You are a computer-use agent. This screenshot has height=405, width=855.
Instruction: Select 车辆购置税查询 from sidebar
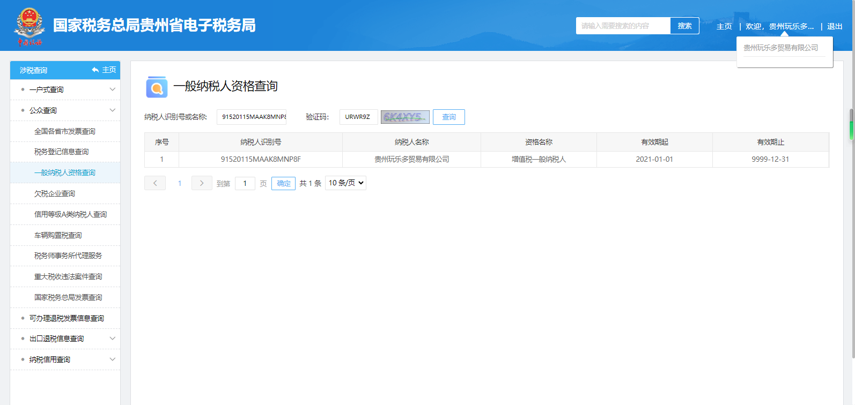(x=58, y=235)
